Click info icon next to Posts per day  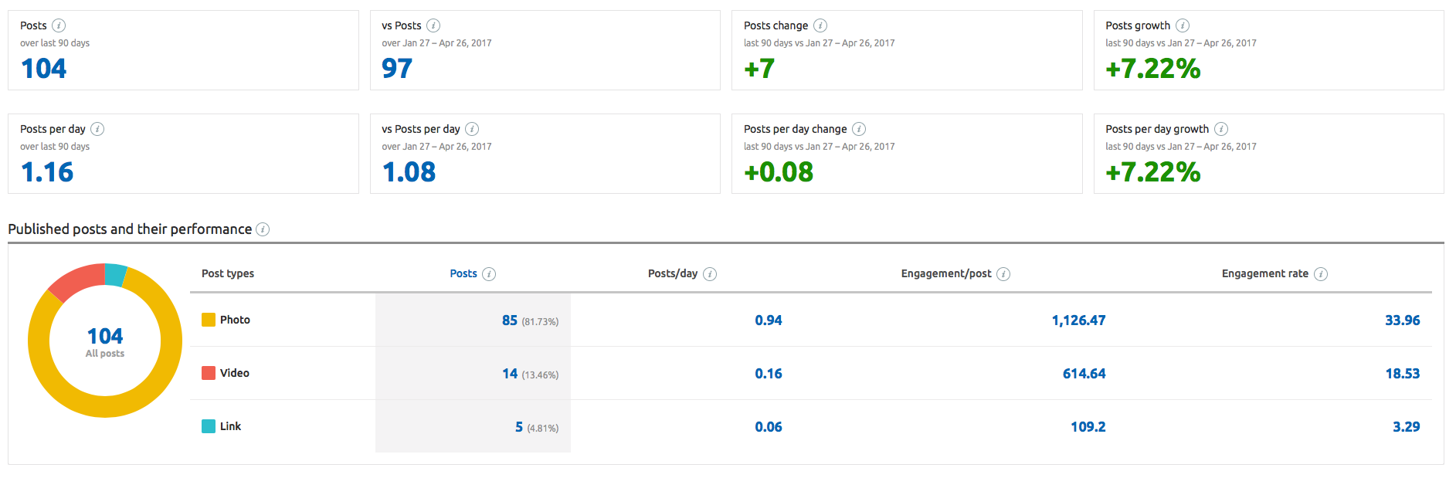tap(97, 129)
